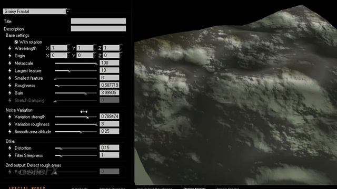This screenshot has height=189, width=337.
Task: Click the Wavelength Z value field
Action: [x=111, y=48]
